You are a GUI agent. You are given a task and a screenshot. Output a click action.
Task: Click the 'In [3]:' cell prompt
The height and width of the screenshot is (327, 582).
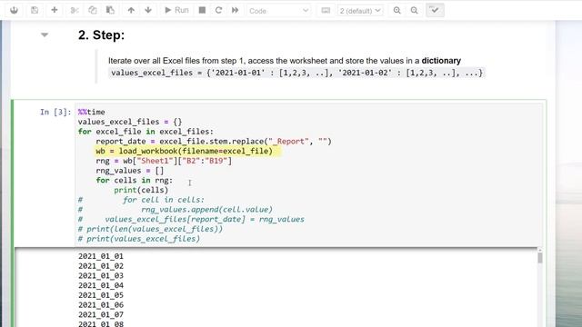[55, 112]
